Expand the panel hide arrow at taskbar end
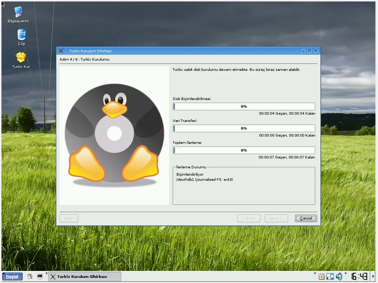This screenshot has height=283, width=378. [x=373, y=276]
